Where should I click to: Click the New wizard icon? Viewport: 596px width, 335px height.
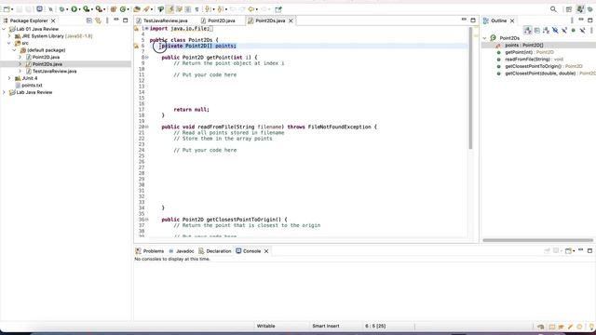(7, 9)
